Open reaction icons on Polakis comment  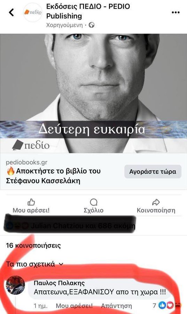coord(170,305)
